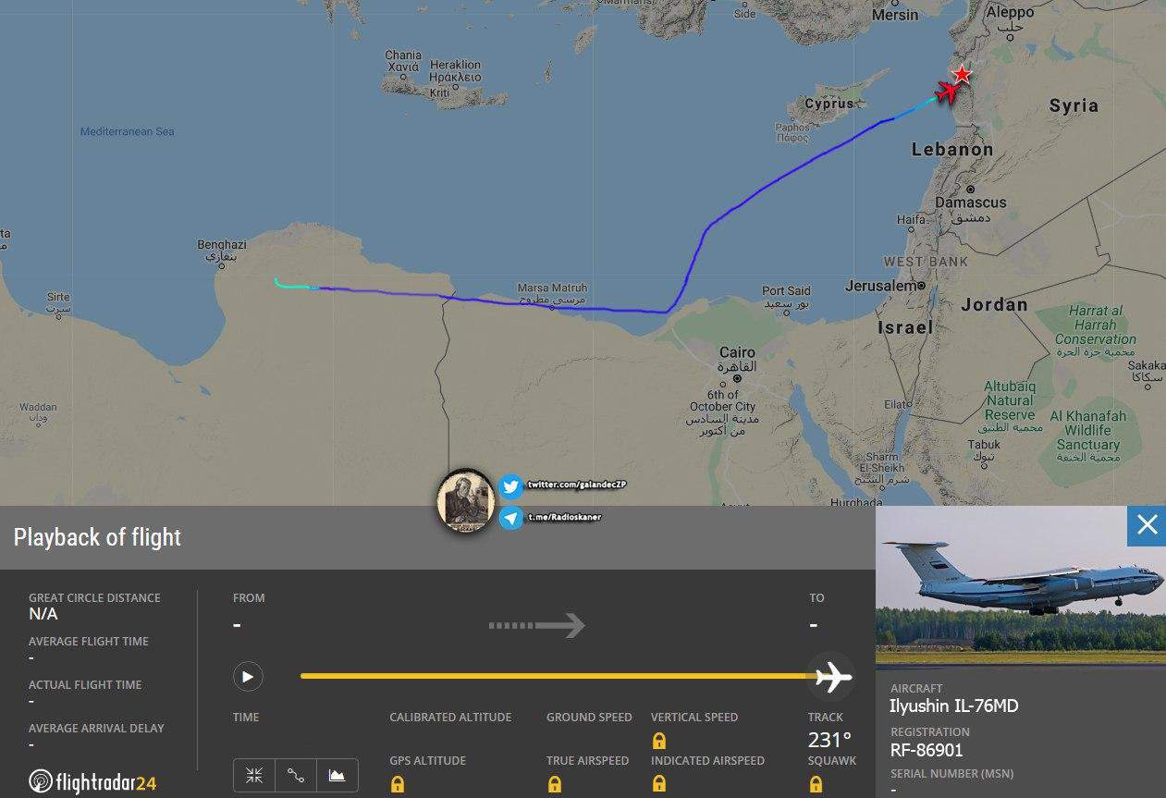Click the lock icon under Vertical Speed
This screenshot has height=798, width=1166.
click(659, 741)
